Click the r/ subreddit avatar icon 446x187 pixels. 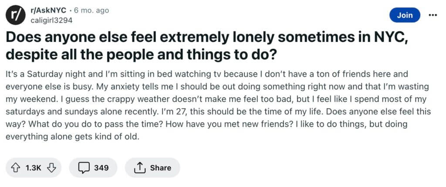pyautogui.click(x=16, y=15)
